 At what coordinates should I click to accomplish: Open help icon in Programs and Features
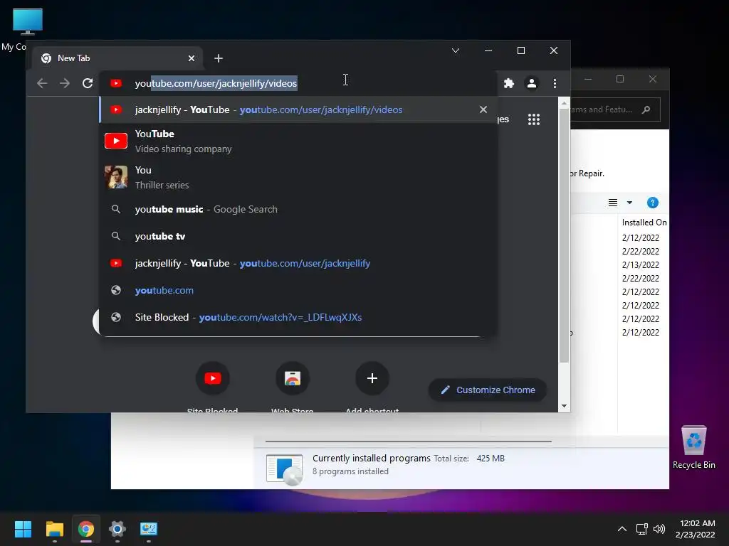click(653, 203)
